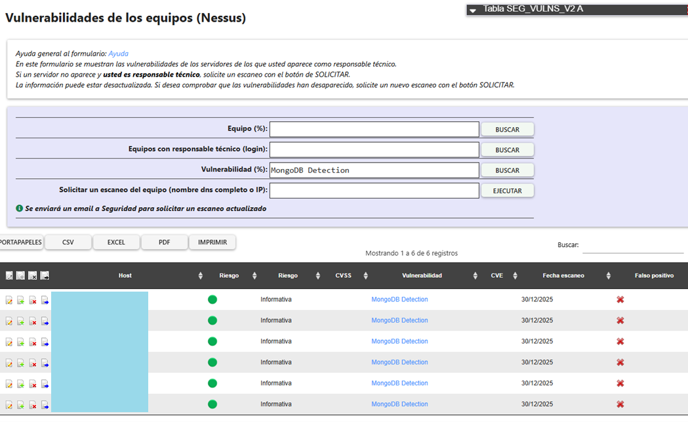Focus the Equipo (%) input field

pos(374,129)
